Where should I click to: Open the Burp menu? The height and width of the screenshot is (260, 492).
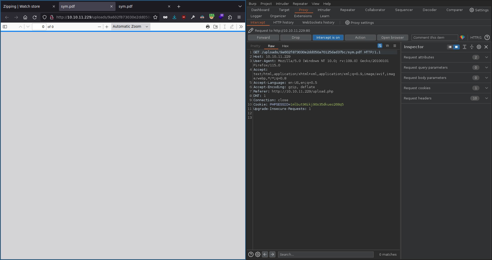[252, 4]
